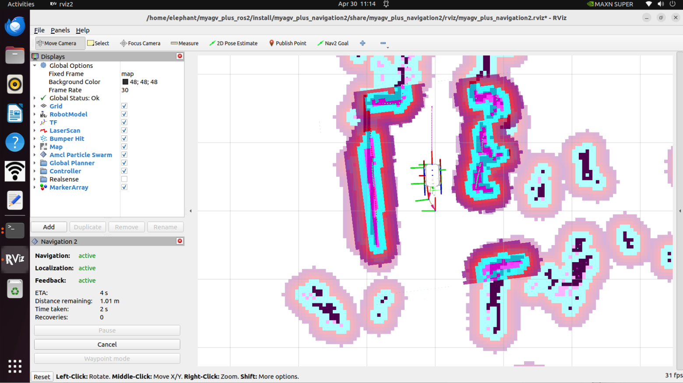Toggle the Amcl Particle Swarm checkbox

(x=124, y=155)
